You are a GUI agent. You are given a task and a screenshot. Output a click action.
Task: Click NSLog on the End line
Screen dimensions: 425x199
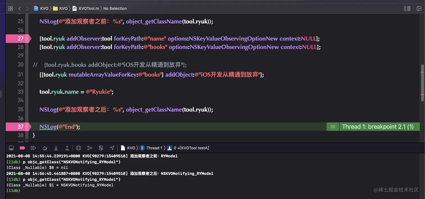[x=48, y=127]
